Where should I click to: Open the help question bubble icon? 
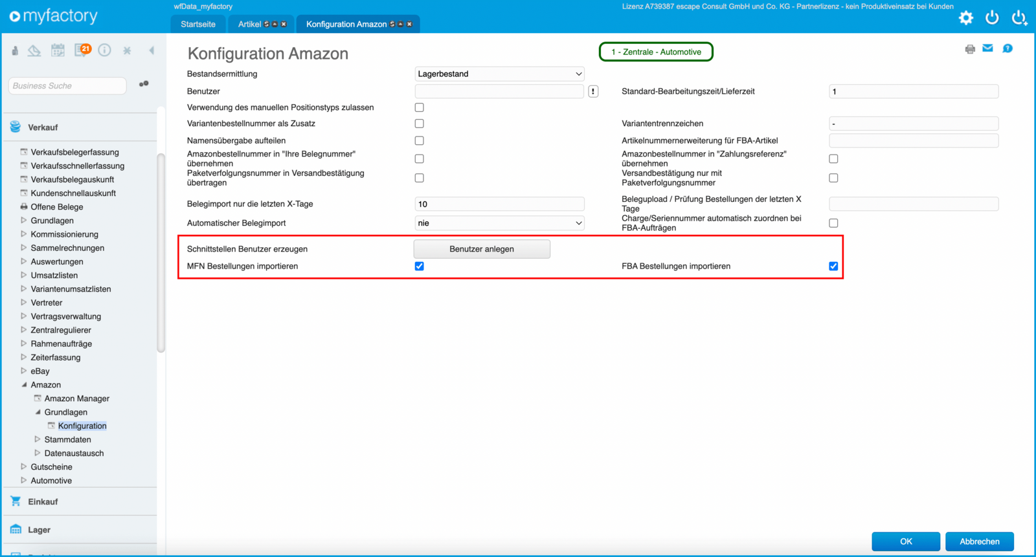1008,49
